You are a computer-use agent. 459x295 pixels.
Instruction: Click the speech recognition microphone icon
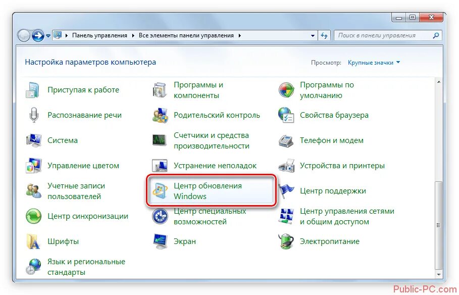click(34, 115)
